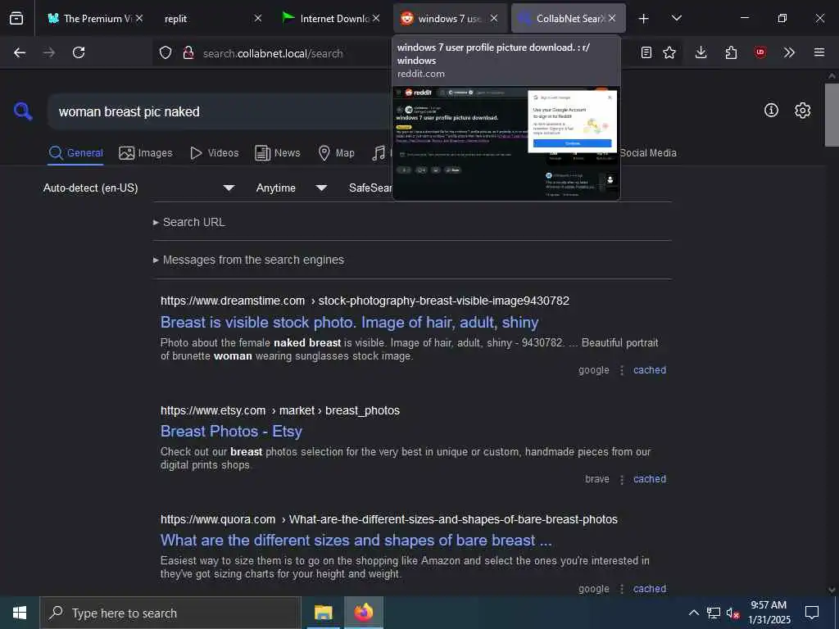Open options dots beside Etsy cached
The height and width of the screenshot is (629, 839).
622,479
